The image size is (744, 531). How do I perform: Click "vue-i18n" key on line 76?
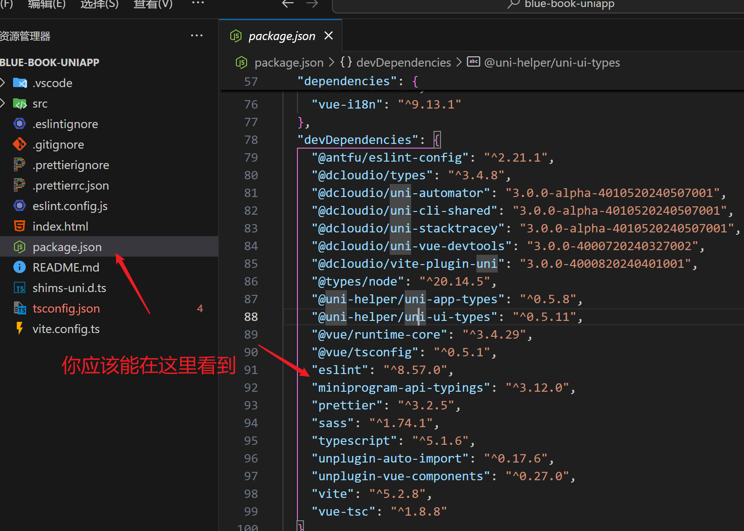point(347,104)
